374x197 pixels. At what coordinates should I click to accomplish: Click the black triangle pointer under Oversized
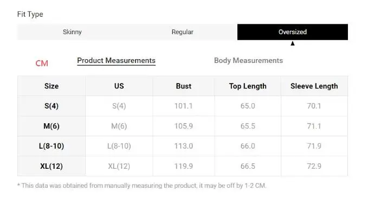click(293, 43)
